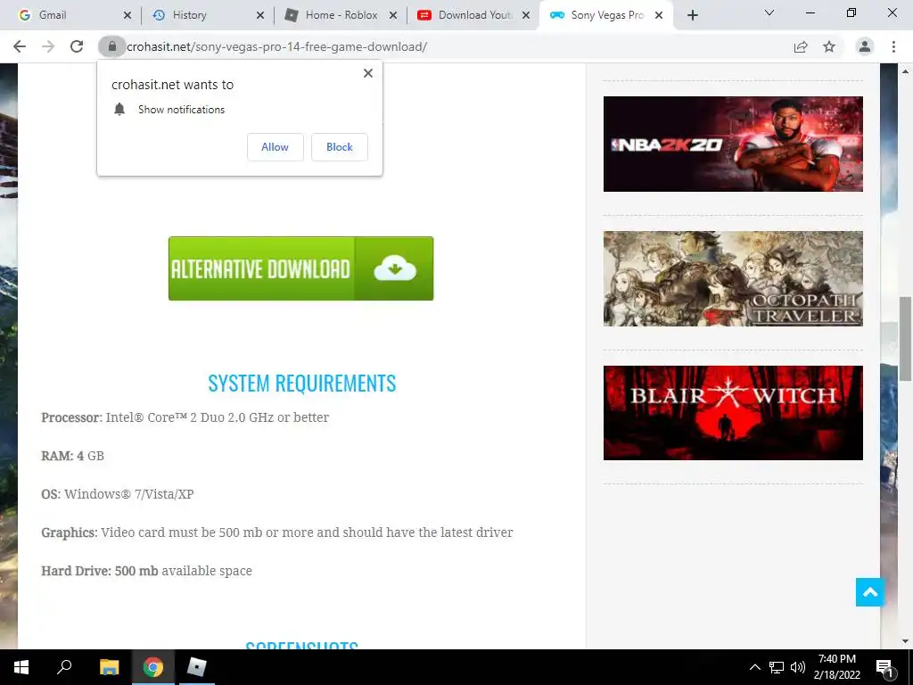The width and height of the screenshot is (913, 685).
Task: Click the scrollbar up arrow
Action: pyautogui.click(x=905, y=71)
